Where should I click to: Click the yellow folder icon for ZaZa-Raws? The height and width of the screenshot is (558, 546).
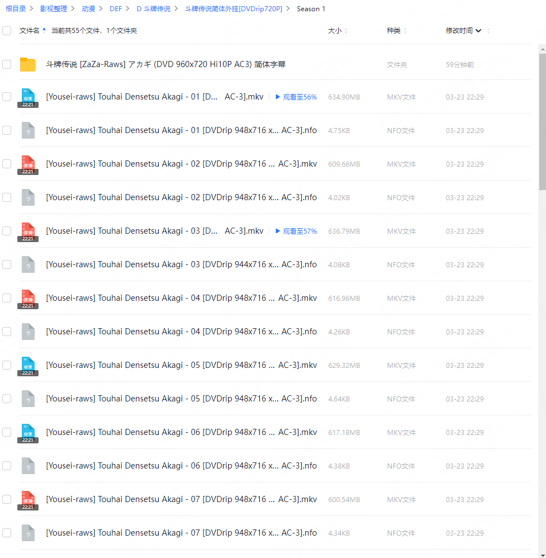(28, 64)
